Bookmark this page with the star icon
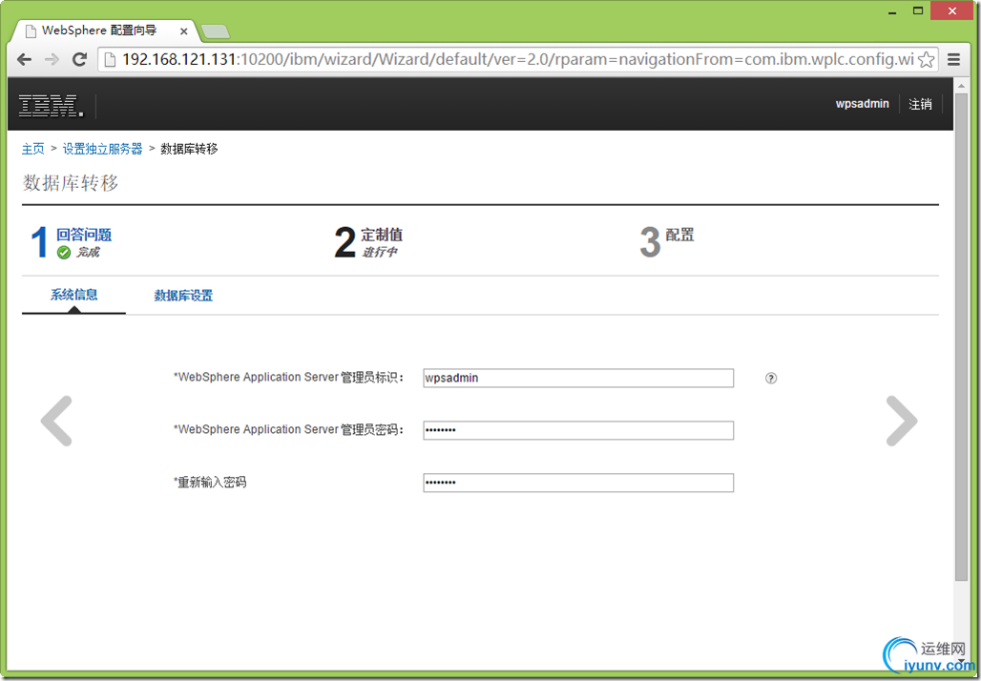The image size is (981, 681). [927, 59]
